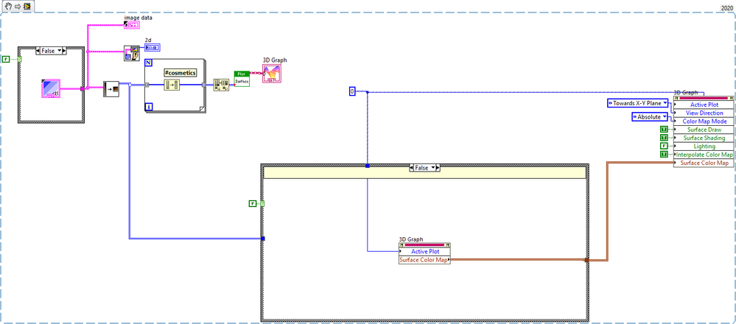Select the image control terminal inside left case structure
The width and height of the screenshot is (736, 324).
click(x=50, y=88)
